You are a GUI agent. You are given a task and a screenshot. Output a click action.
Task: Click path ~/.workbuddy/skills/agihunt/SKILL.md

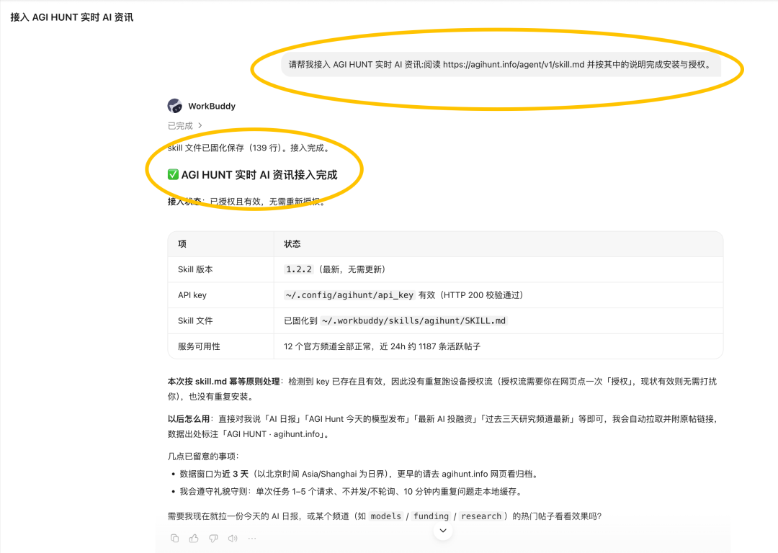[413, 321]
